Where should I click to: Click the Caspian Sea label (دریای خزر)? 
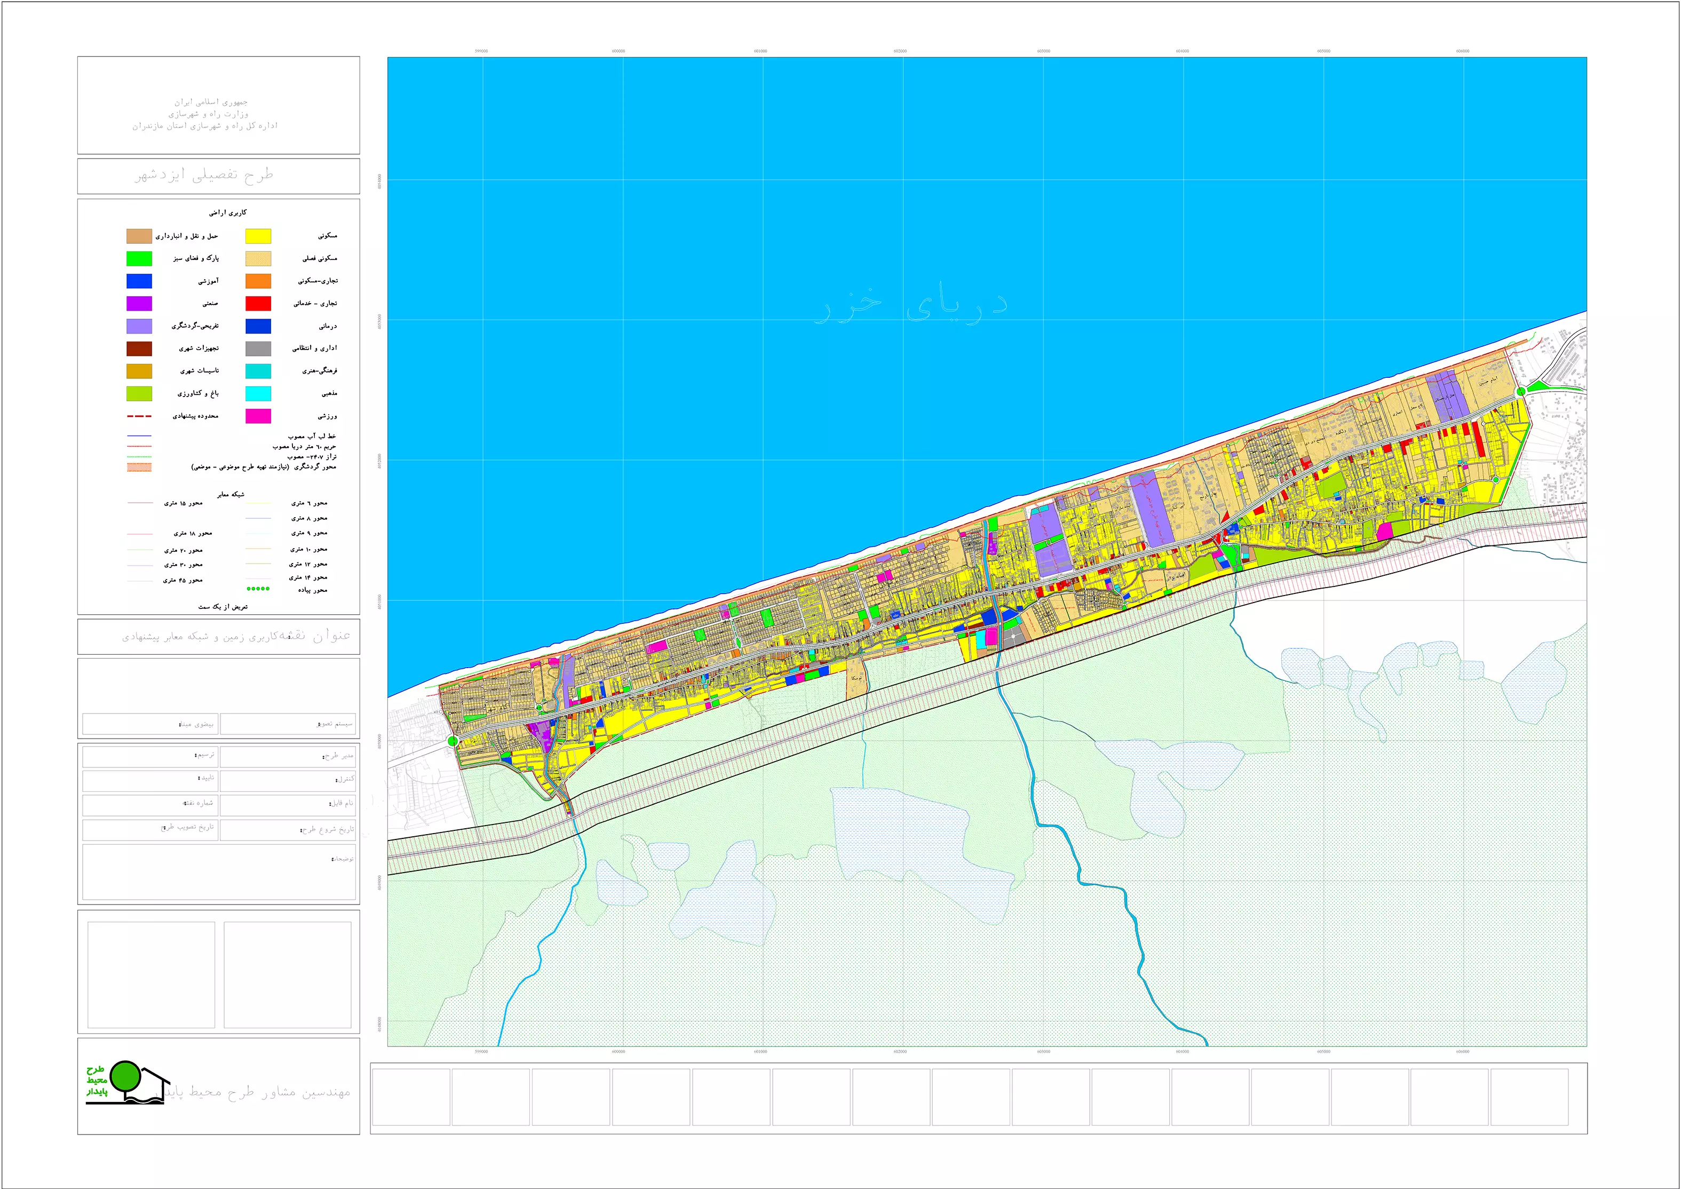(x=911, y=305)
